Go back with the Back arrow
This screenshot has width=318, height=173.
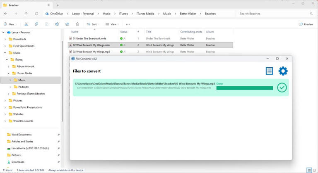tap(5, 14)
